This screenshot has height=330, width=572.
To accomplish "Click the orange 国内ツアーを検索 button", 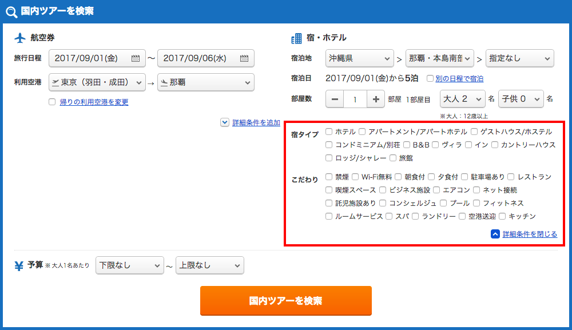I will click(x=286, y=301).
